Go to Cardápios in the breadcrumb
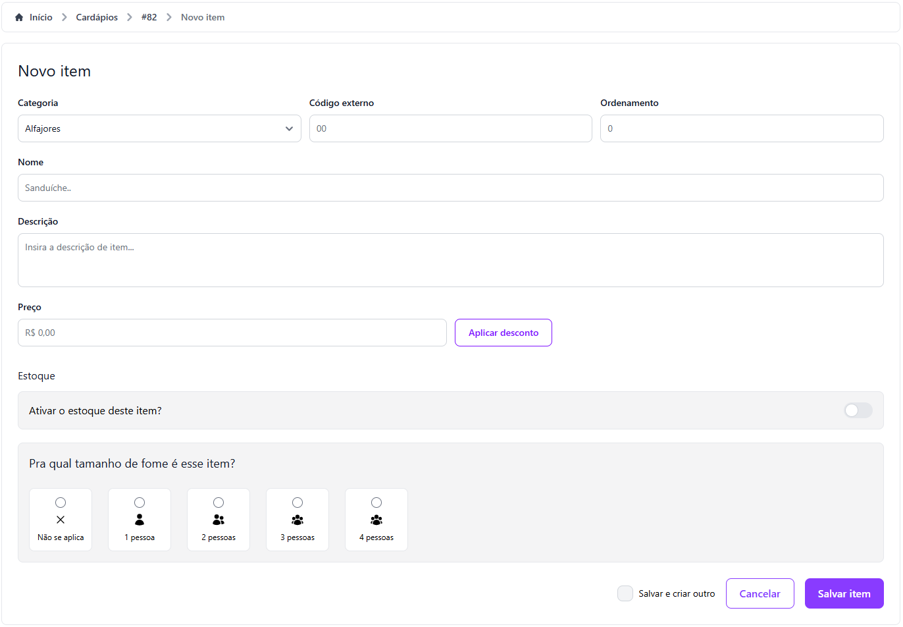The width and height of the screenshot is (903, 627). pos(97,17)
